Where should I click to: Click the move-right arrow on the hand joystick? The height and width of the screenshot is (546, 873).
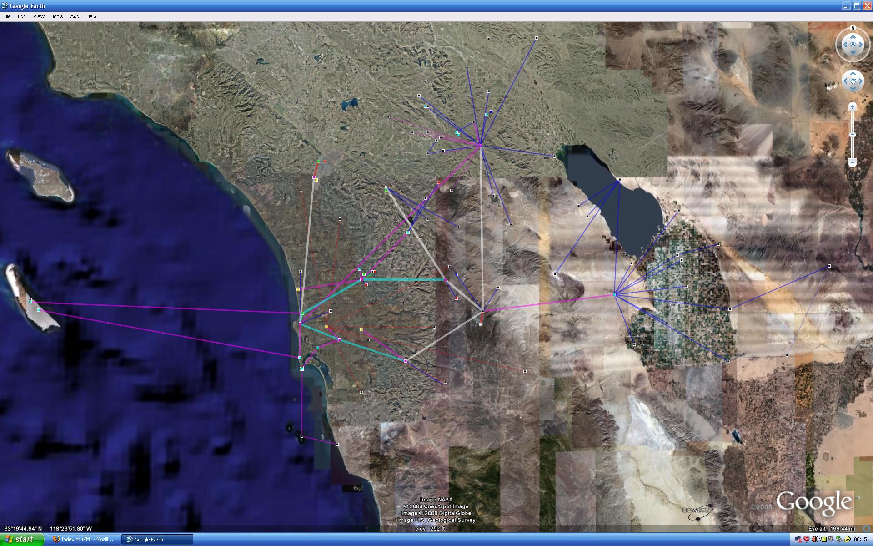tap(861, 81)
